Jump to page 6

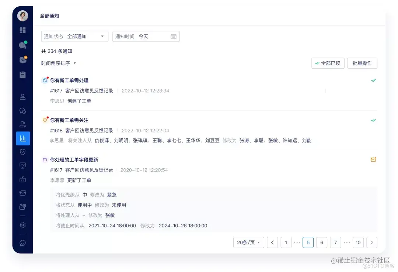click(x=322, y=242)
